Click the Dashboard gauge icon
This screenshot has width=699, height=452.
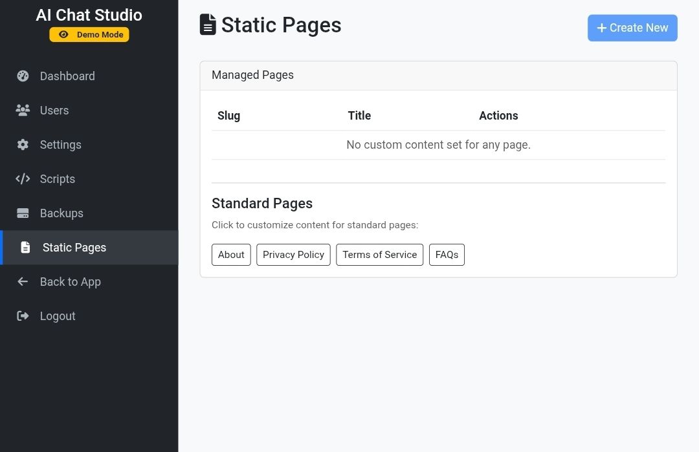tap(23, 76)
